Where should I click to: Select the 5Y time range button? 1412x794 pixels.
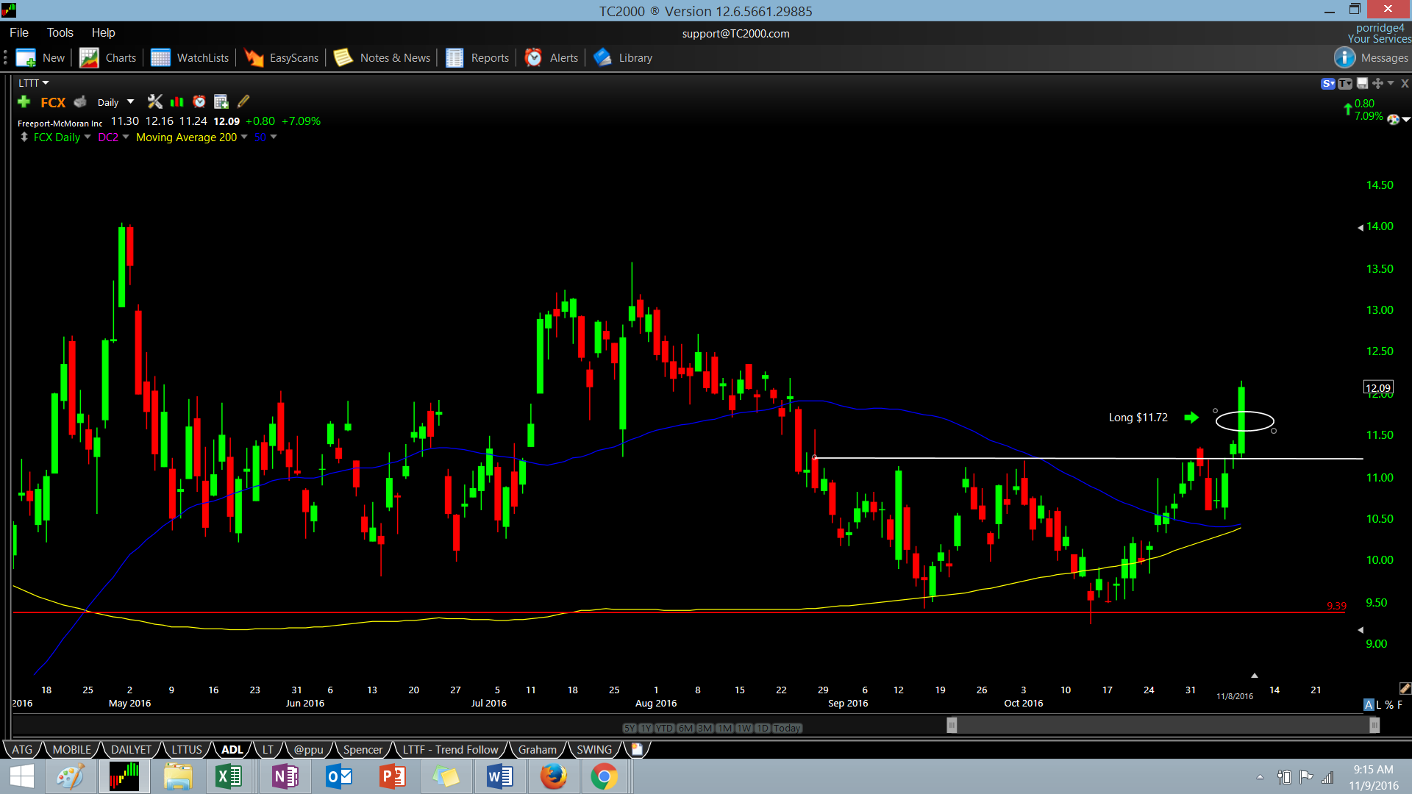pos(630,728)
